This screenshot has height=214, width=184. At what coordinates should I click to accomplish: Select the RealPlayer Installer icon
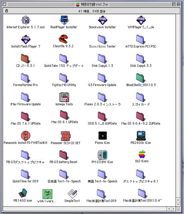click(64, 20)
